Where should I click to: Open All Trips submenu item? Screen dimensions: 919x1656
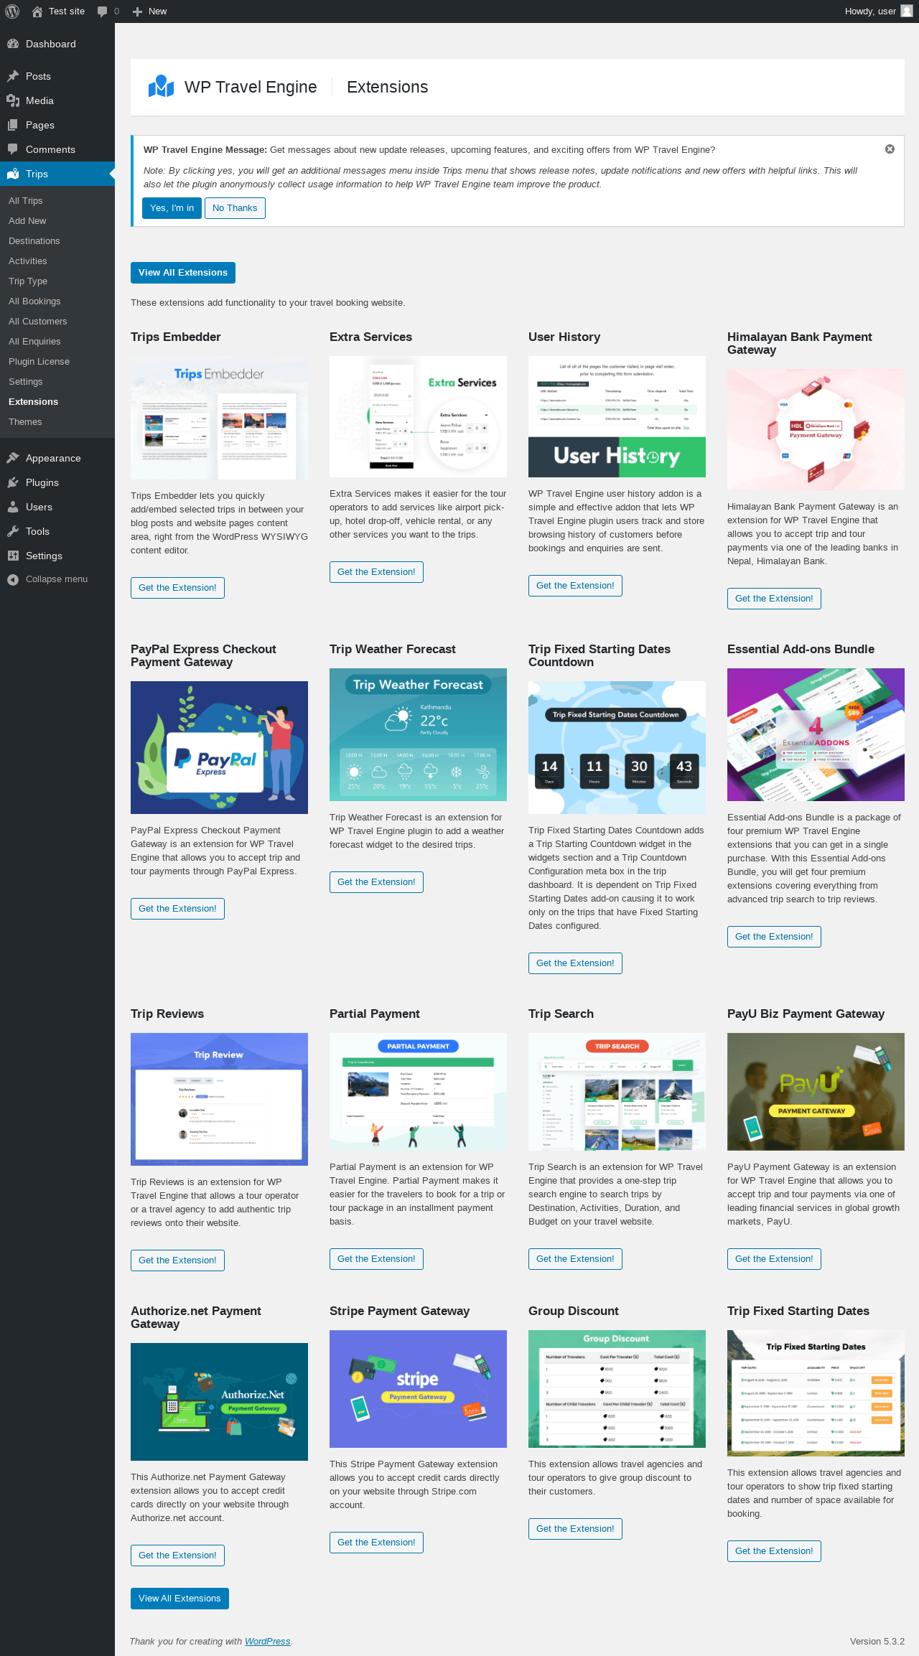point(26,201)
